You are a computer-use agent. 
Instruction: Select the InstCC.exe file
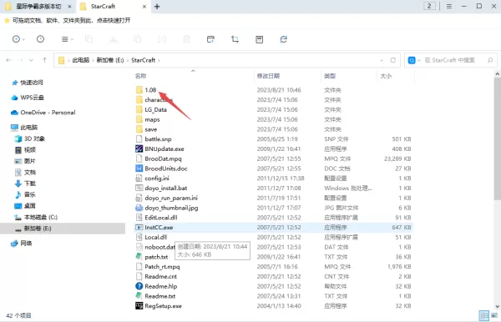coord(159,228)
